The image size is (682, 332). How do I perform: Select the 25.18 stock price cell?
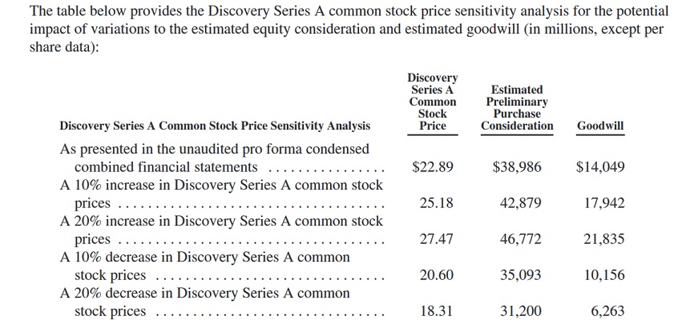[x=437, y=203]
